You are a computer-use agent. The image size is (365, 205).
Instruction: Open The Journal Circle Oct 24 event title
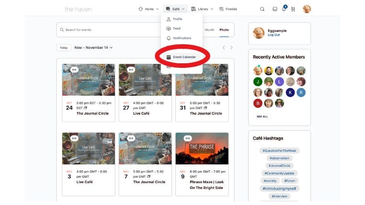(93, 113)
